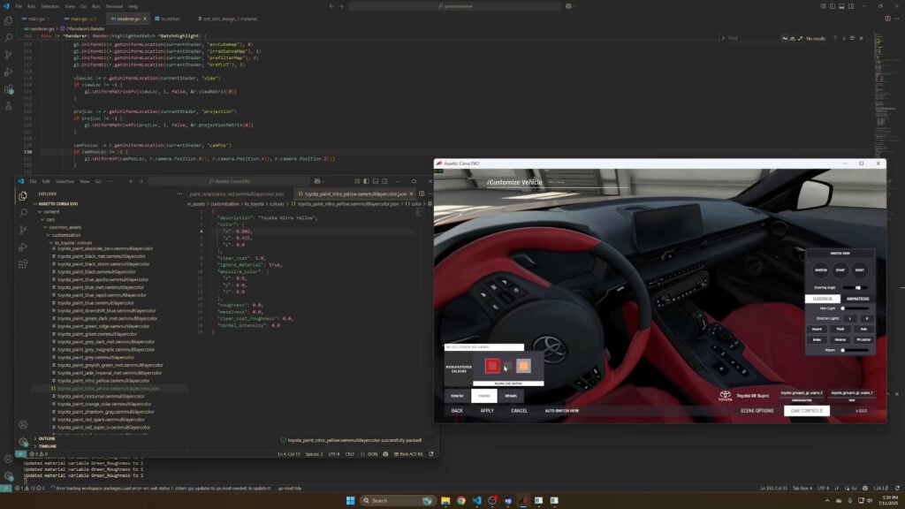Click AUTO-SWITCH VIEW in the game window
This screenshot has height=509, width=905.
pos(561,411)
